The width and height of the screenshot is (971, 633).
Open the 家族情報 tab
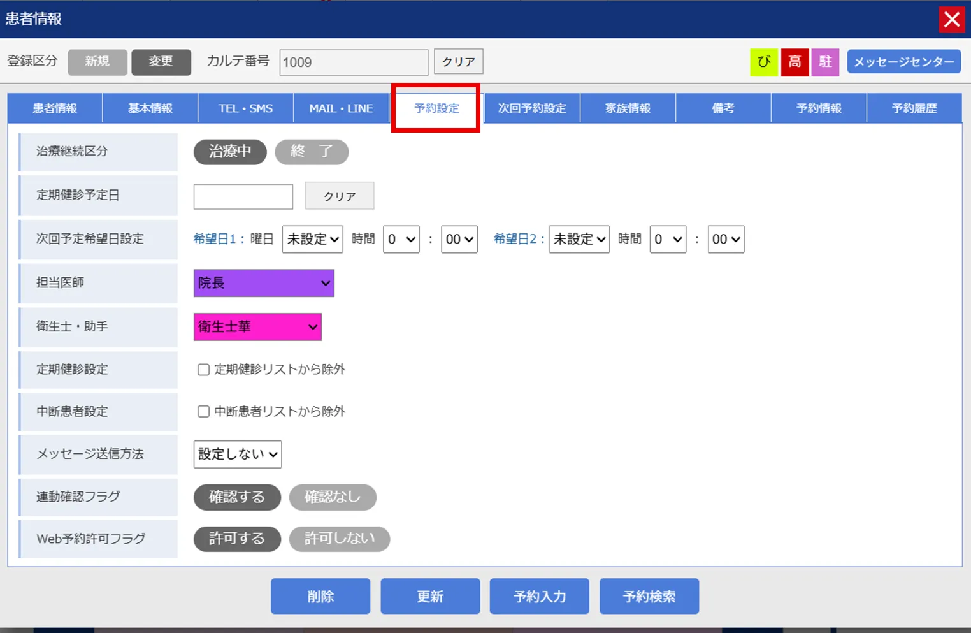[x=628, y=108]
